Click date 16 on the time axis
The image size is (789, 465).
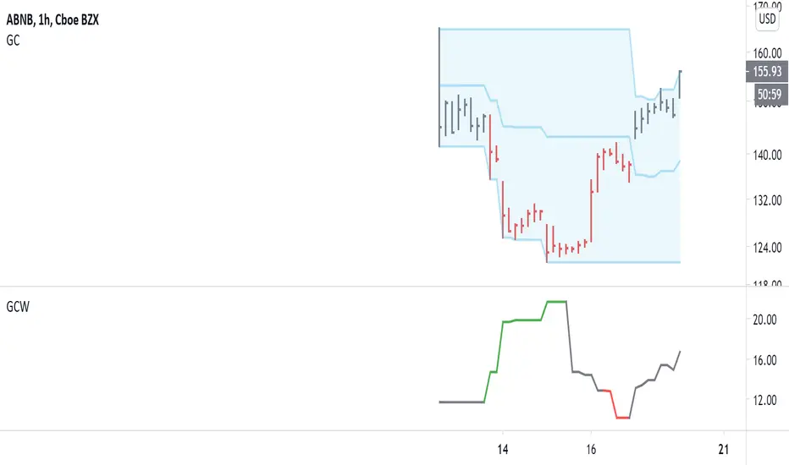tap(591, 448)
